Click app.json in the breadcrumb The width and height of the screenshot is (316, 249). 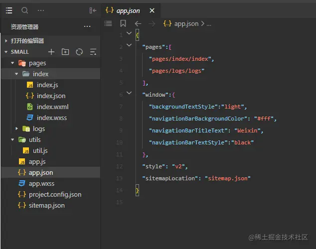[x=186, y=24]
